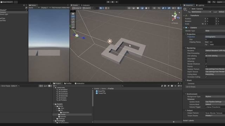This screenshot has width=225, height=126.
Task: Click the Project folder tree scrollbar
Action: [x=93, y=98]
